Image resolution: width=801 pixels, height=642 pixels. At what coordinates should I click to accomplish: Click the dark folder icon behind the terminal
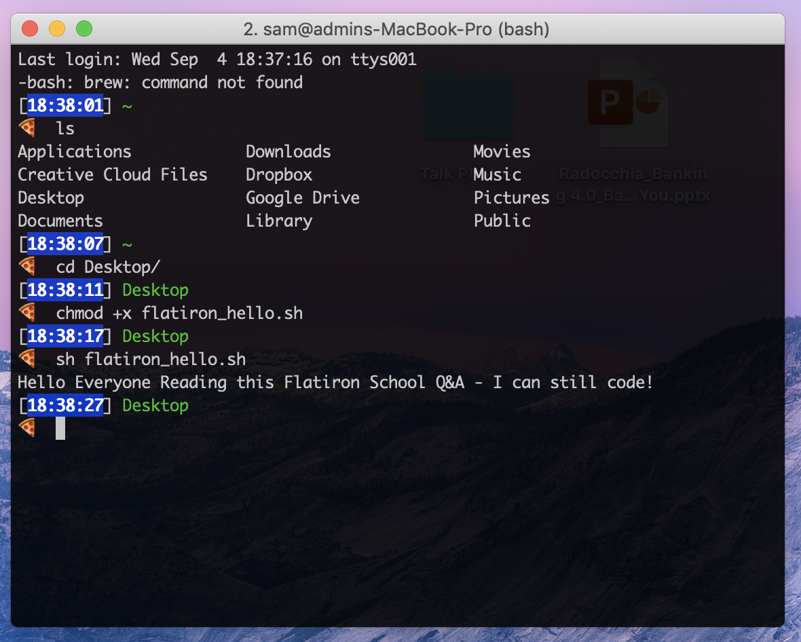468,105
